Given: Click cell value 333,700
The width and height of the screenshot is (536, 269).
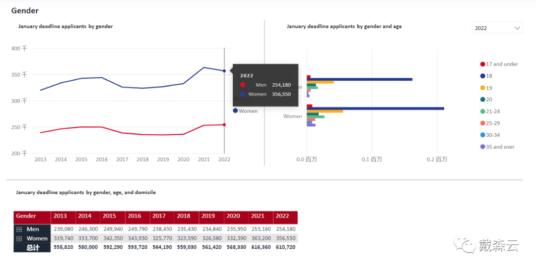Looking at the screenshot, I should (x=88, y=238).
